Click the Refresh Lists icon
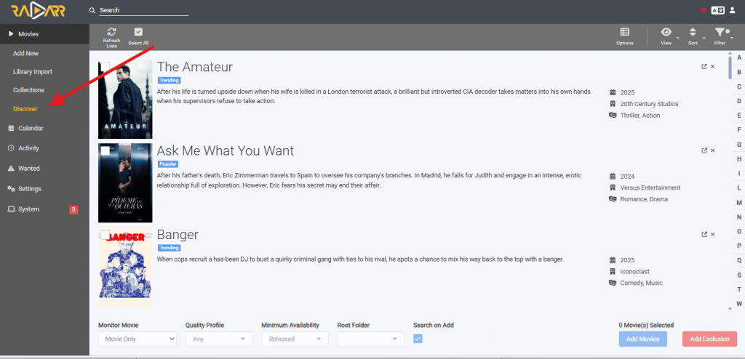The image size is (745, 359). tap(111, 32)
